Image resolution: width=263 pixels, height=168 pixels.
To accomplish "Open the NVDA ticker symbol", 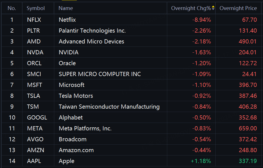I will (35, 52).
